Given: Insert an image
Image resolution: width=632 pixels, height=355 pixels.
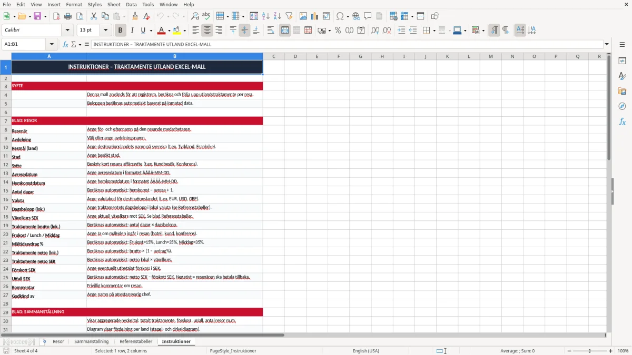Looking at the screenshot, I should tap(303, 16).
